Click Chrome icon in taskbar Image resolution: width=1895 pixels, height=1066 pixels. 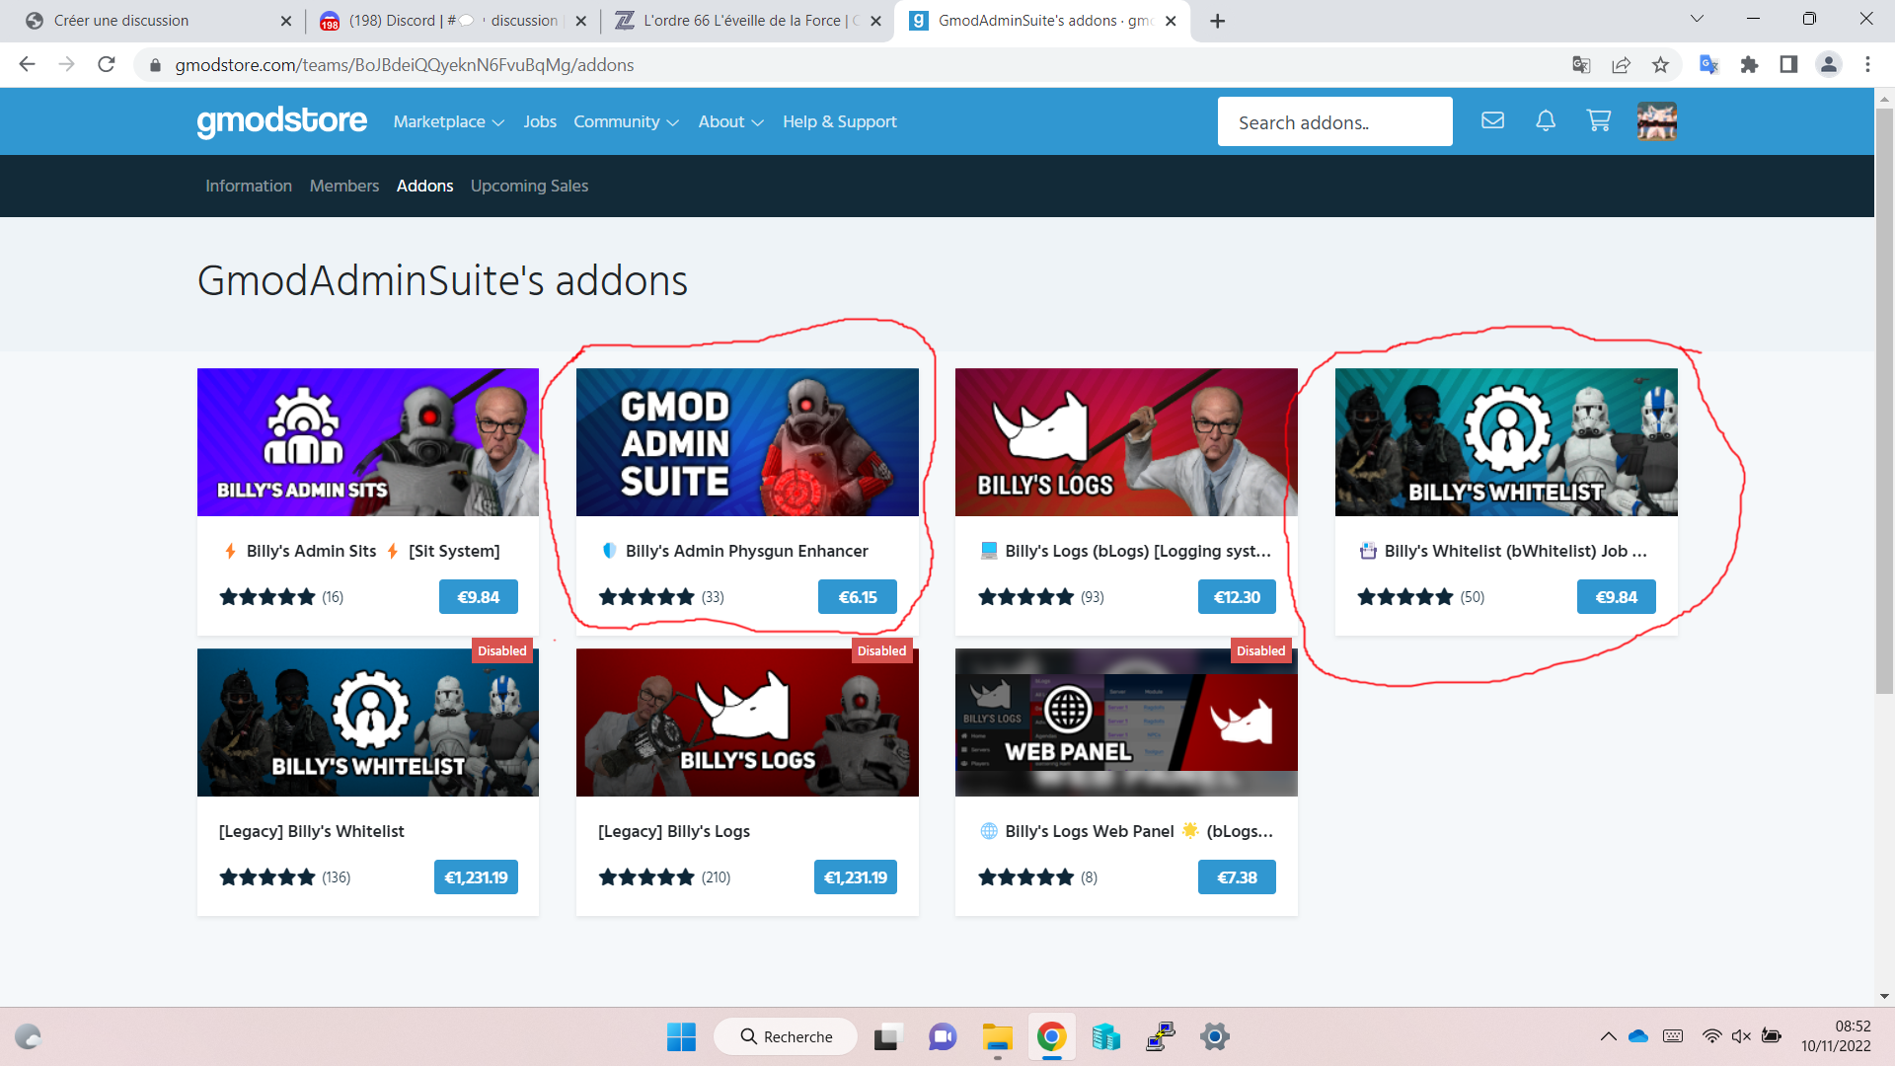coord(1051,1036)
